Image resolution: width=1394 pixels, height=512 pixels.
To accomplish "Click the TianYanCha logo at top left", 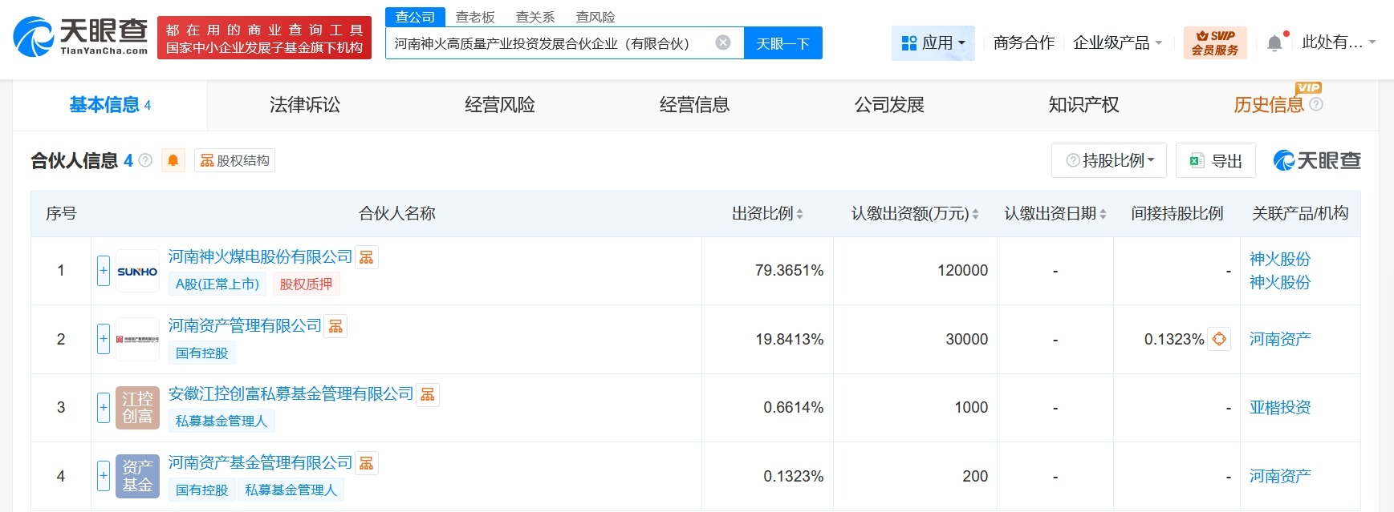I will [80, 37].
